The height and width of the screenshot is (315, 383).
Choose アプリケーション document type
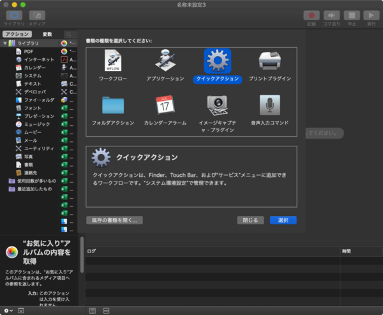[165, 66]
